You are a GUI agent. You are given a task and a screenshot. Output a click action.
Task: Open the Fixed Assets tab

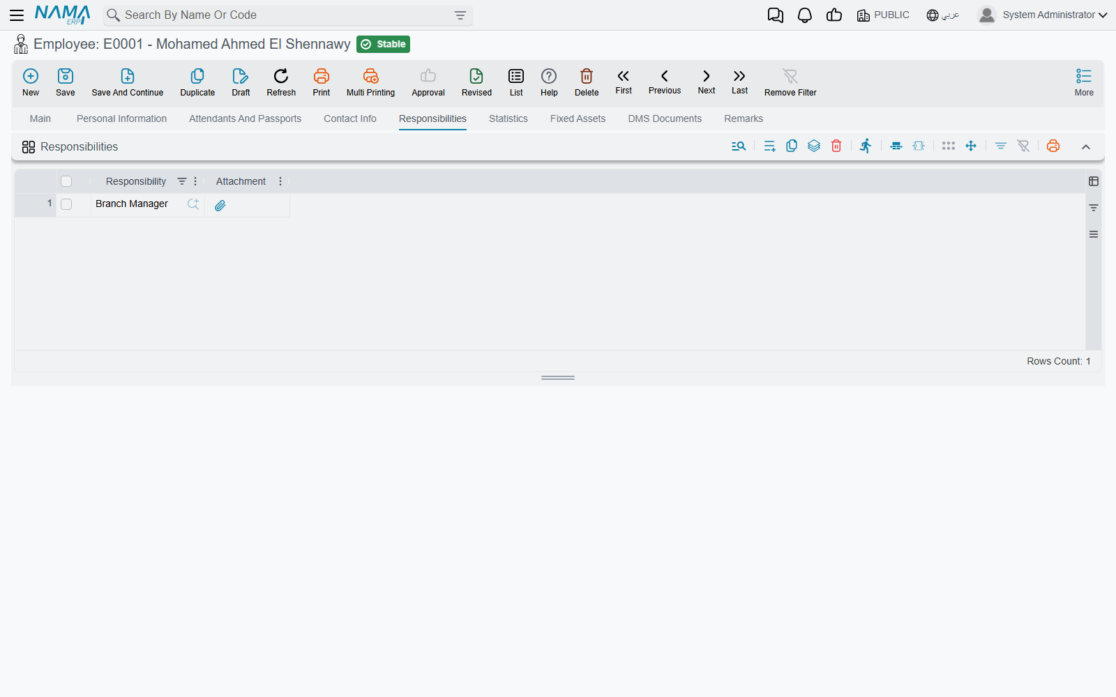tap(578, 118)
